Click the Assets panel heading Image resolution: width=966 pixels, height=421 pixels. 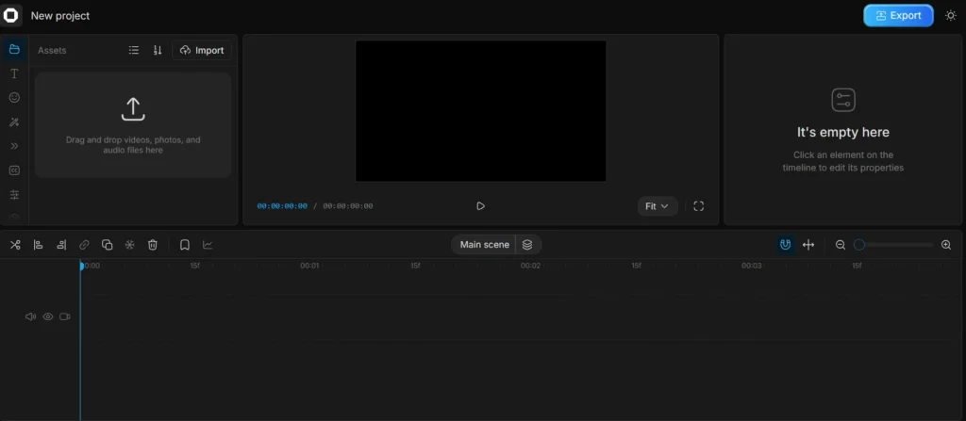[x=52, y=51]
